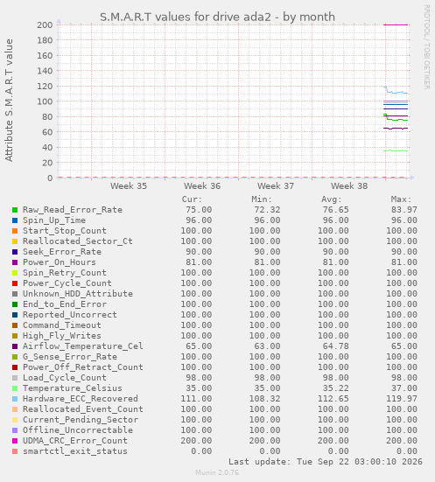This screenshot has height=482, width=435.
Task: Click the Week 35 axis label
Action: [x=129, y=186]
